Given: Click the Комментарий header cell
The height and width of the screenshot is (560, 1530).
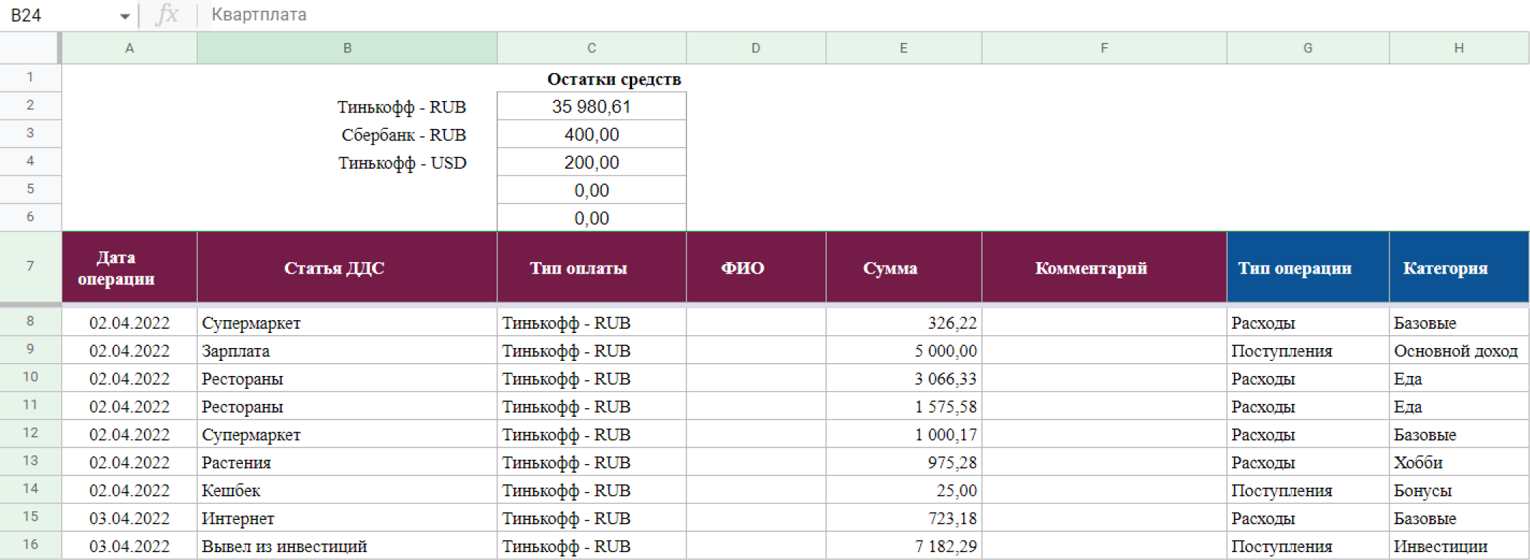Looking at the screenshot, I should 1104,267.
